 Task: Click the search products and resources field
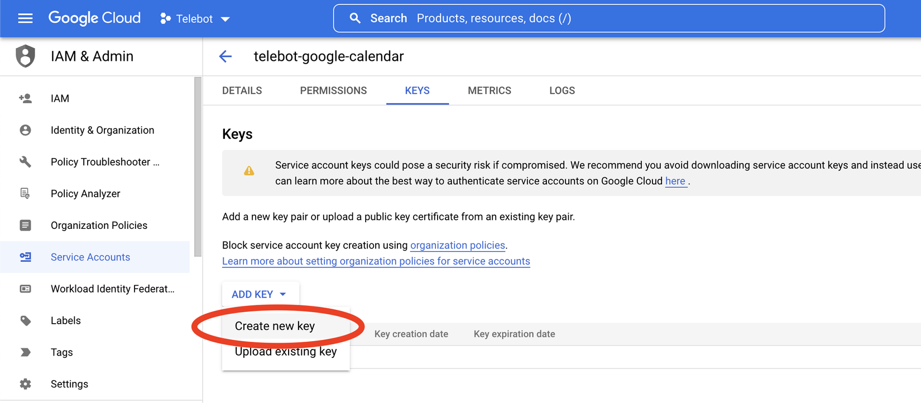608,18
